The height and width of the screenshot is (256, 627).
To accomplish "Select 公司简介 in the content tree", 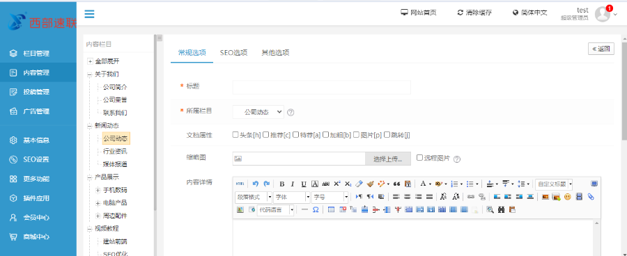I will [x=115, y=87].
